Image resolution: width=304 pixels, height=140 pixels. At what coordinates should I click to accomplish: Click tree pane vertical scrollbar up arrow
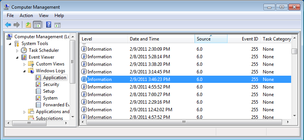[73, 37]
